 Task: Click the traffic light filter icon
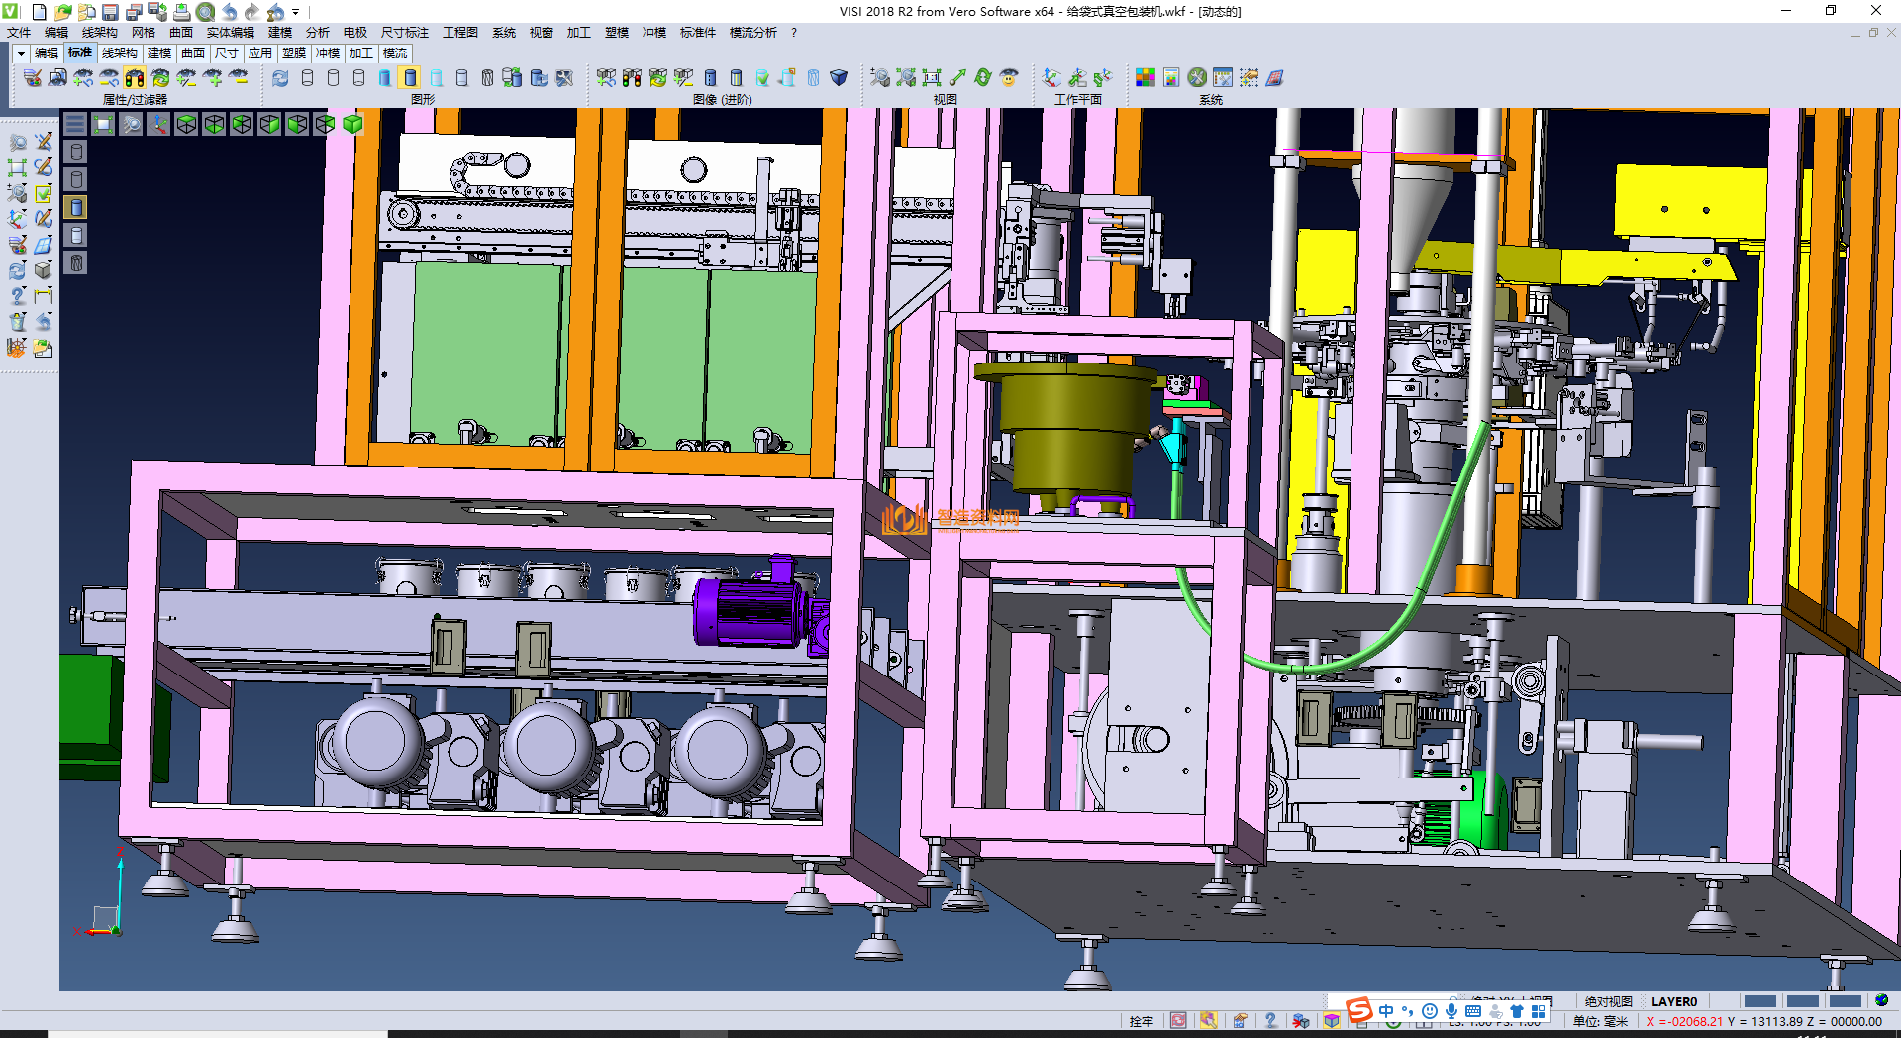tap(135, 77)
